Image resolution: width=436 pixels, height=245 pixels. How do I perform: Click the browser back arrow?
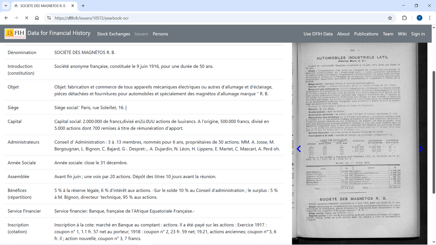tap(6, 18)
